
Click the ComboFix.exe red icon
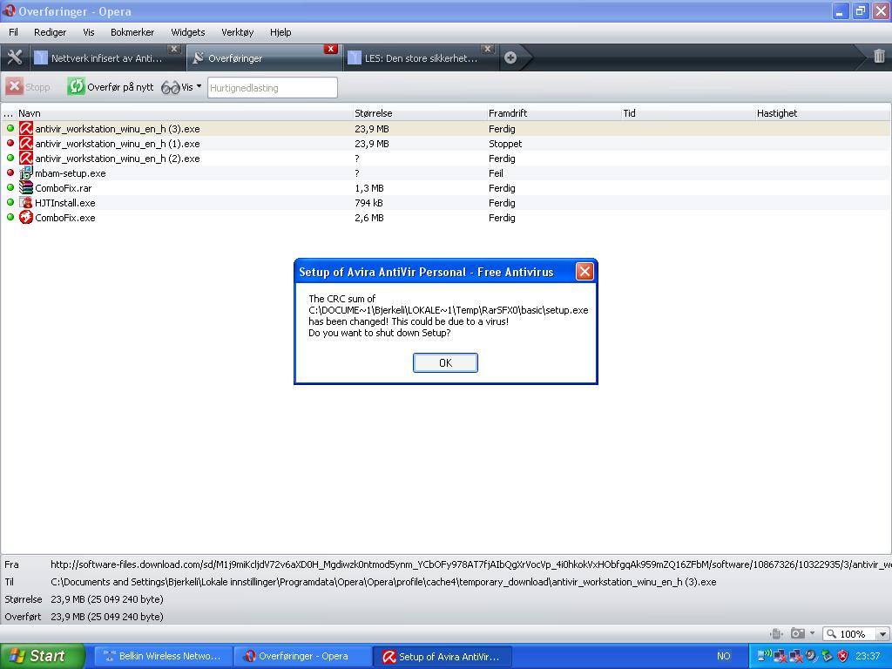(x=26, y=217)
